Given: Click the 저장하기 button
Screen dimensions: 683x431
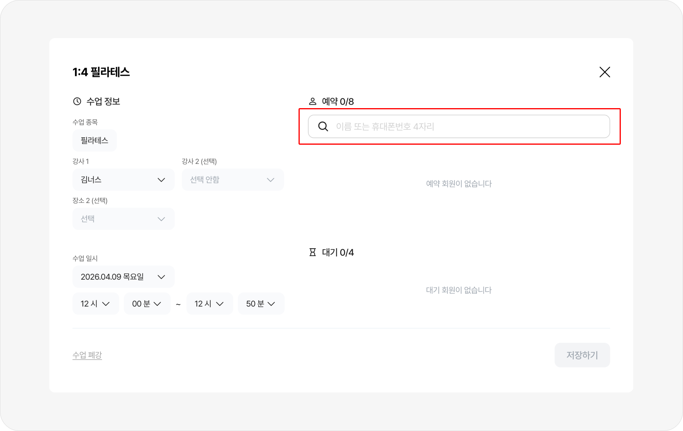Looking at the screenshot, I should (x=582, y=355).
